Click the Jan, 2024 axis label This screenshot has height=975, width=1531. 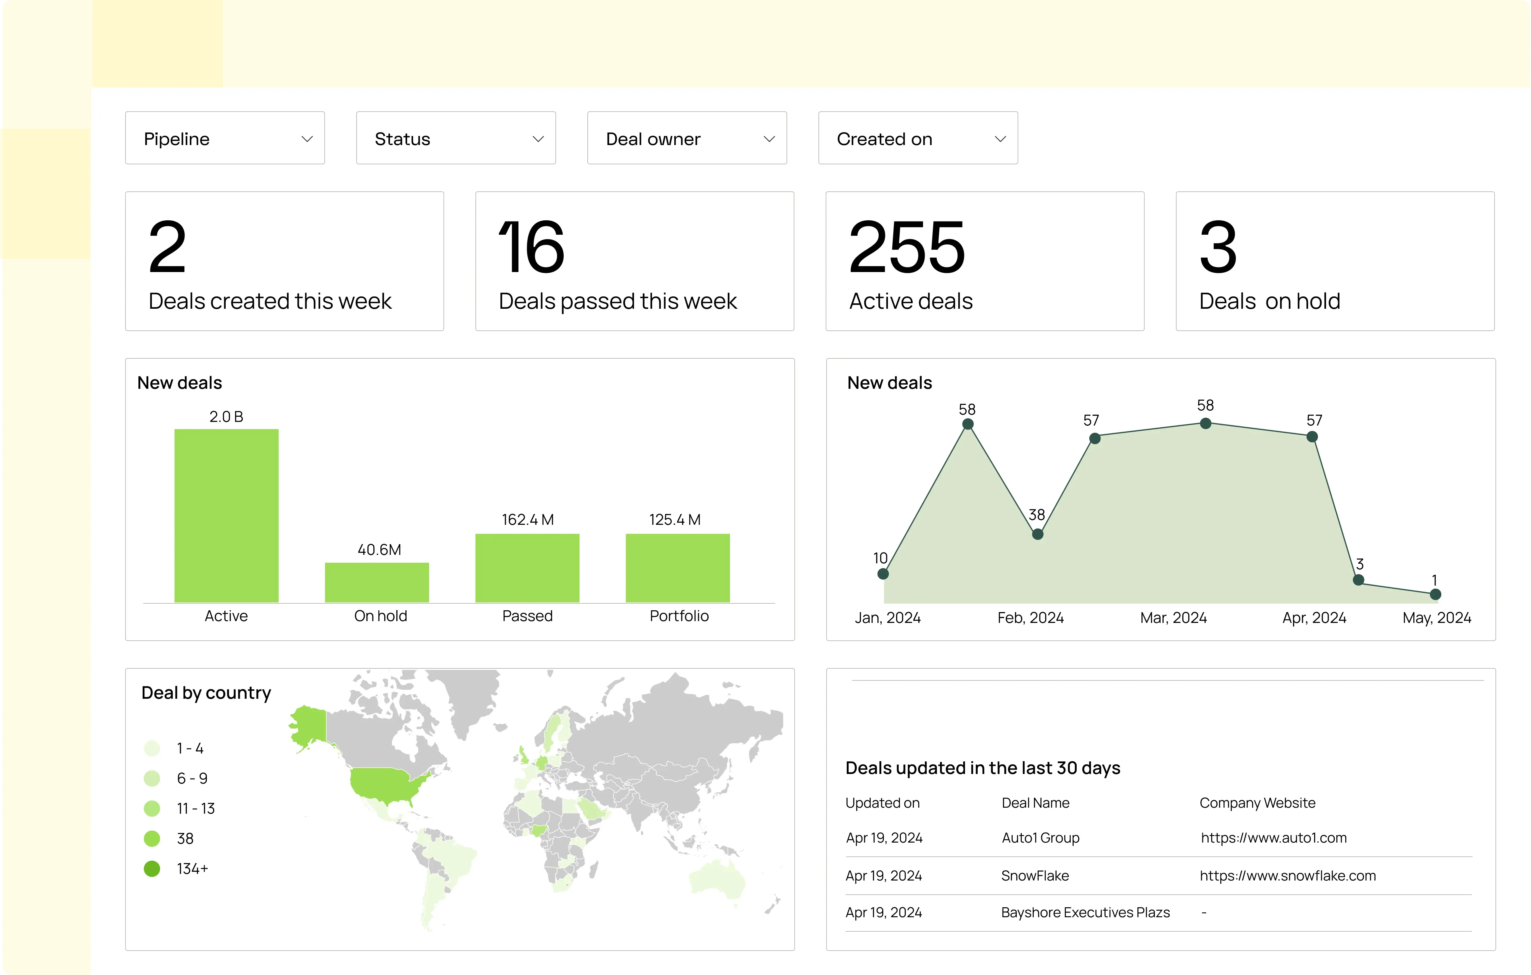(888, 617)
